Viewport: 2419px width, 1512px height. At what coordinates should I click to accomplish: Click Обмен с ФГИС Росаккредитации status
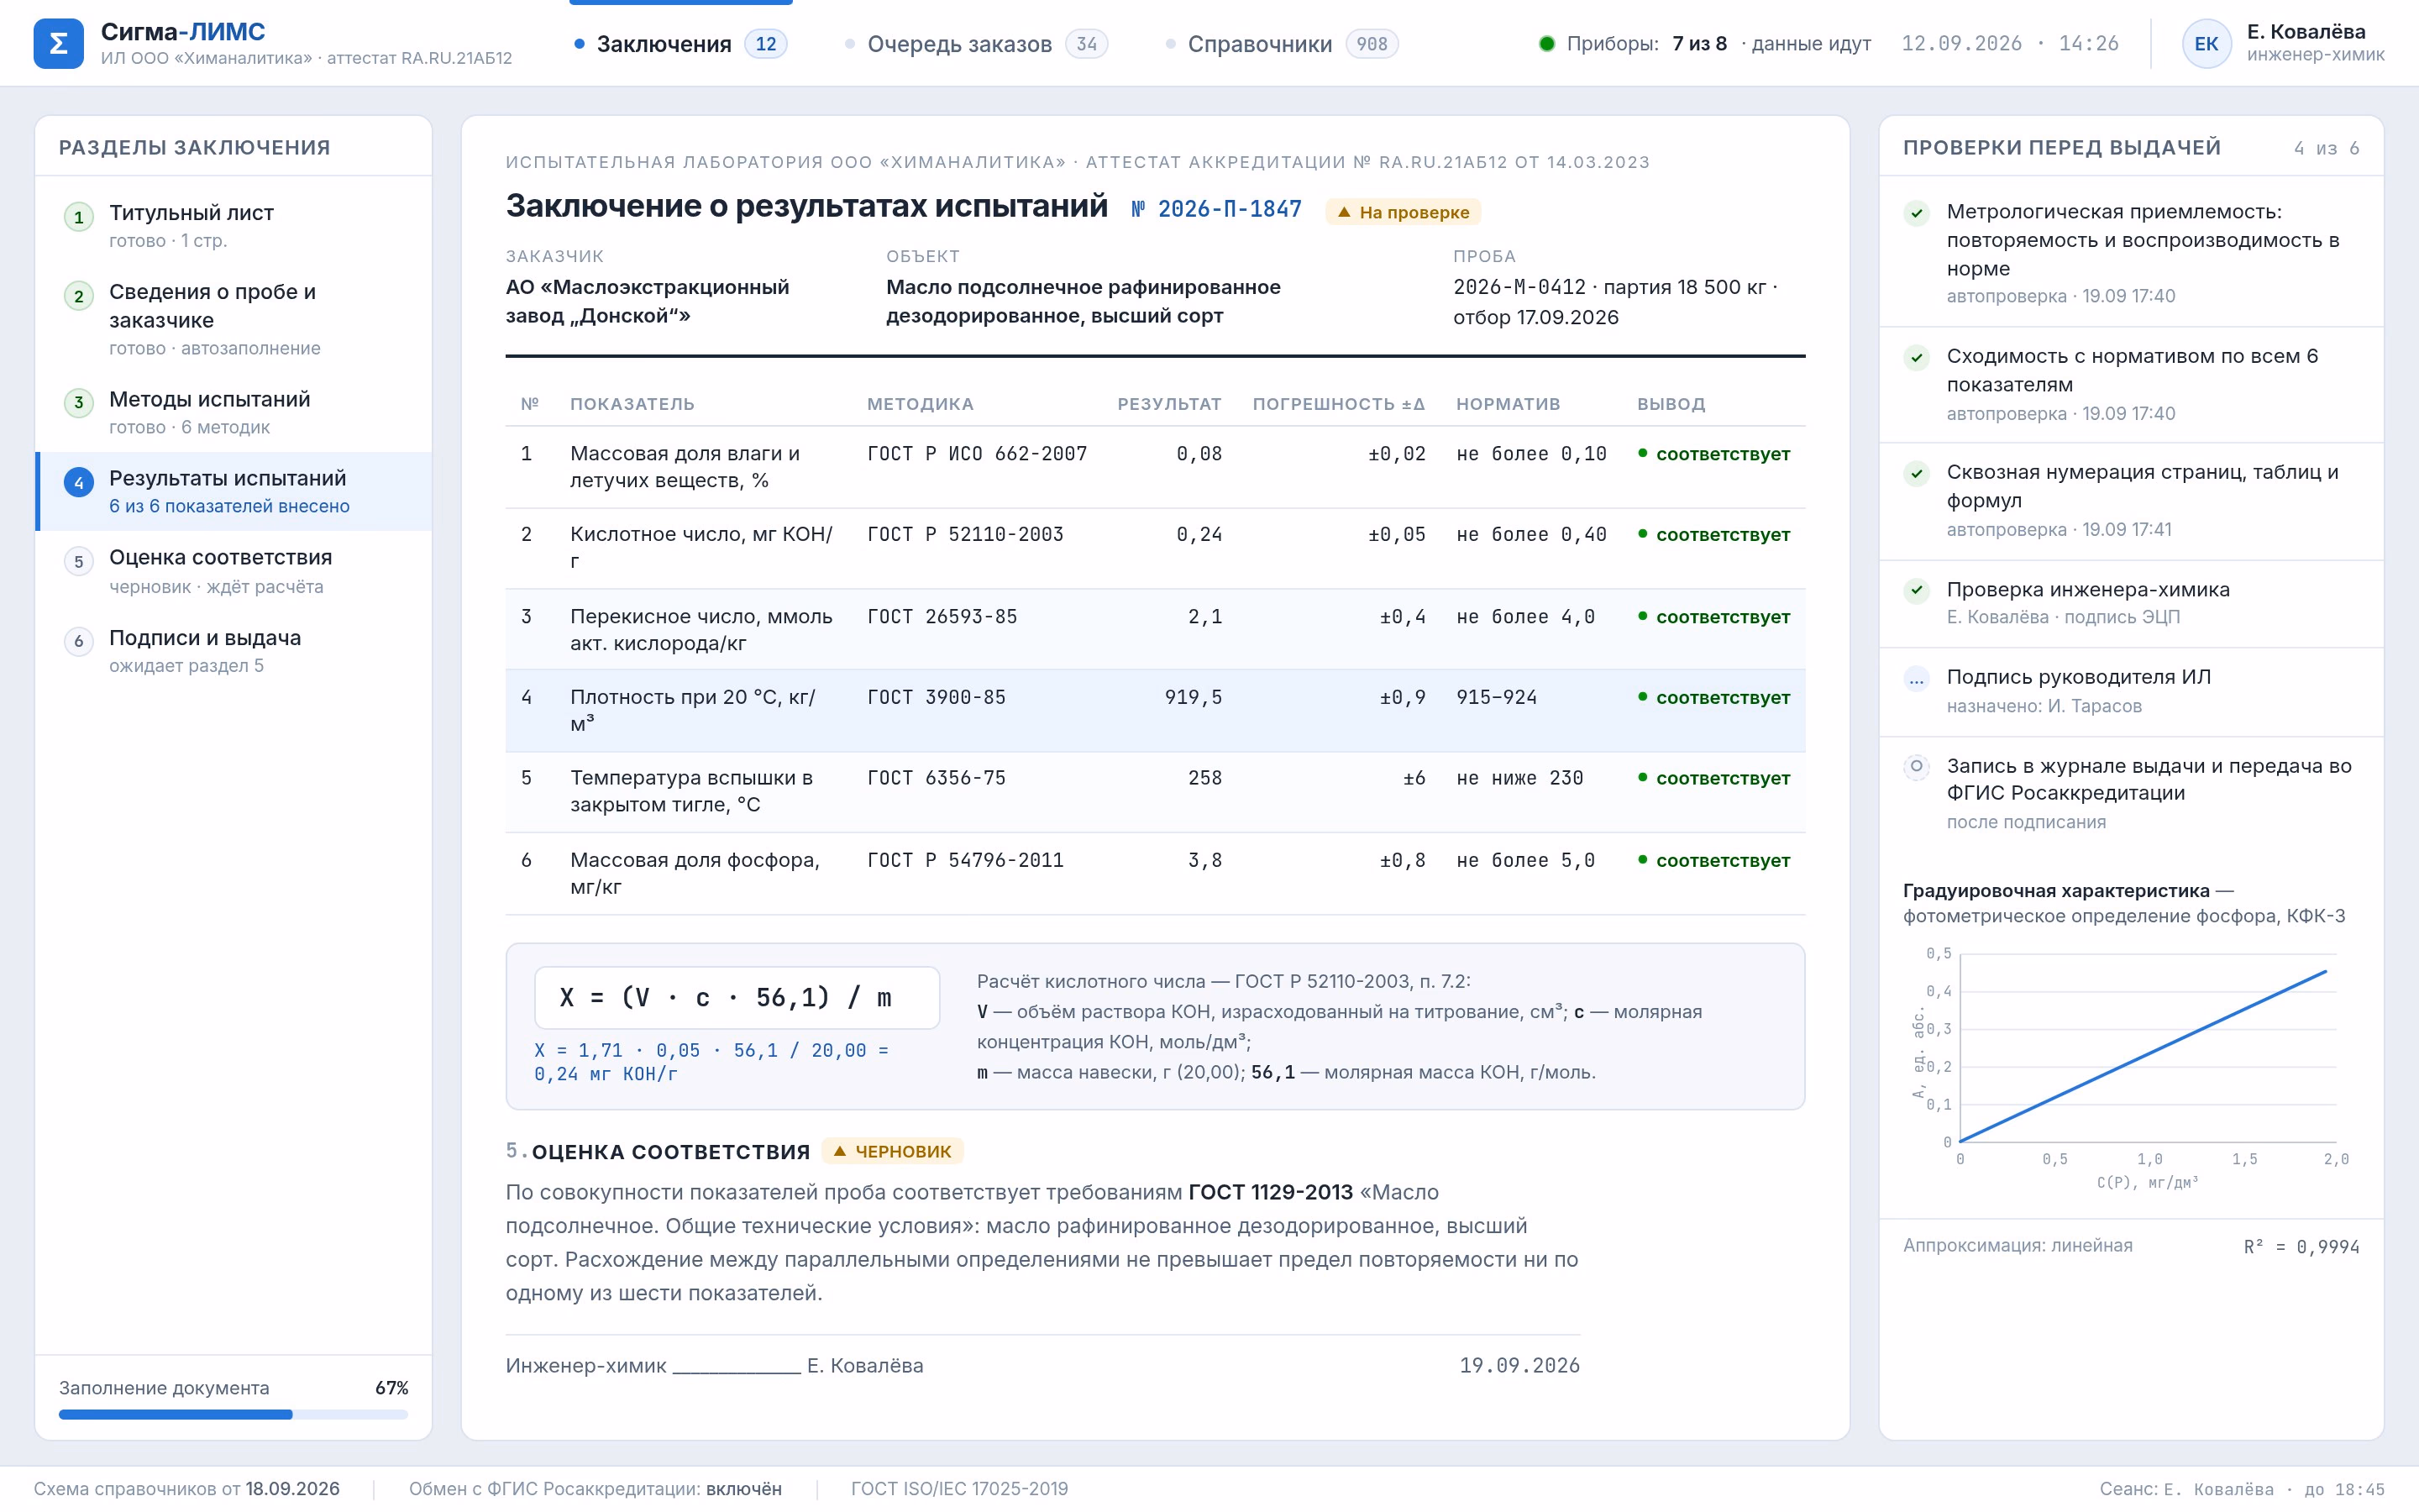595,1488
